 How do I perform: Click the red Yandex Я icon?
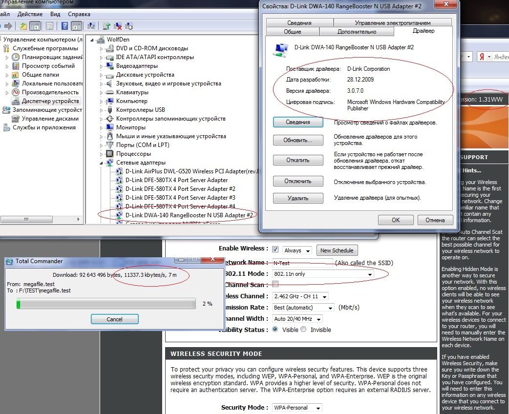coord(482,57)
